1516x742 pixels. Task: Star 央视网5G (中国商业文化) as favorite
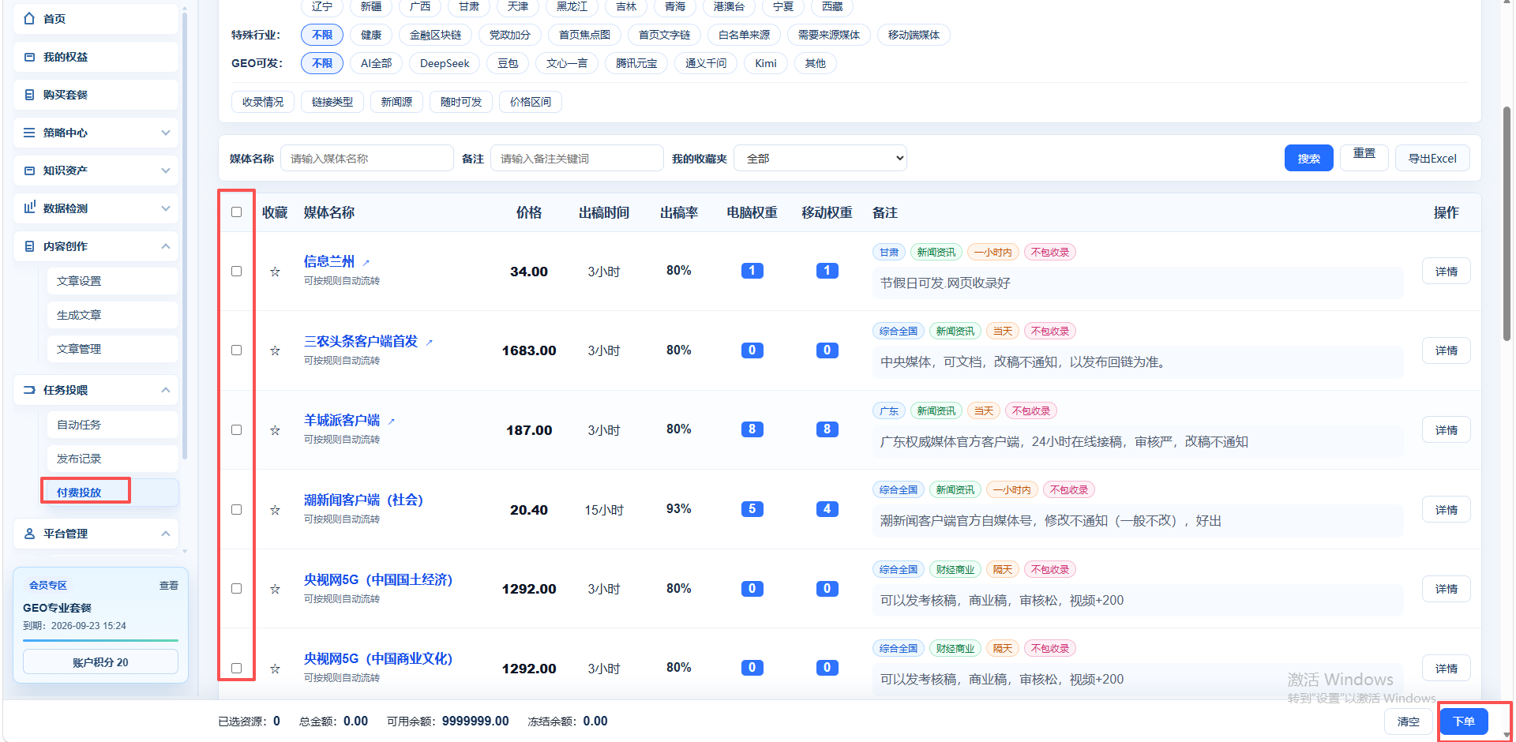click(275, 669)
